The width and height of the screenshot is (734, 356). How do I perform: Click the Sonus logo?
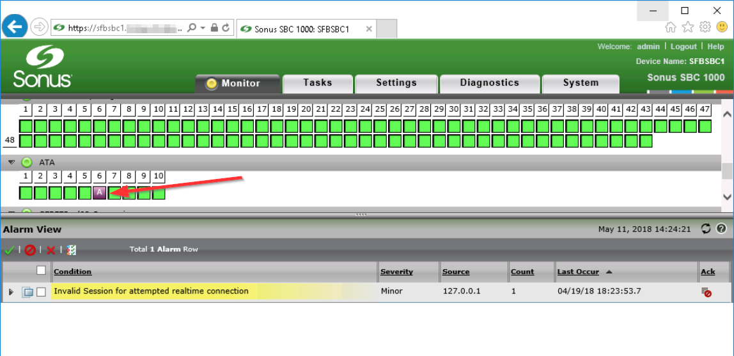tap(42, 66)
